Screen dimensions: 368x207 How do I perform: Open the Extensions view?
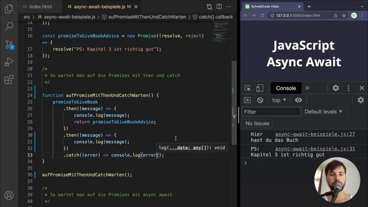pyautogui.click(x=9, y=80)
